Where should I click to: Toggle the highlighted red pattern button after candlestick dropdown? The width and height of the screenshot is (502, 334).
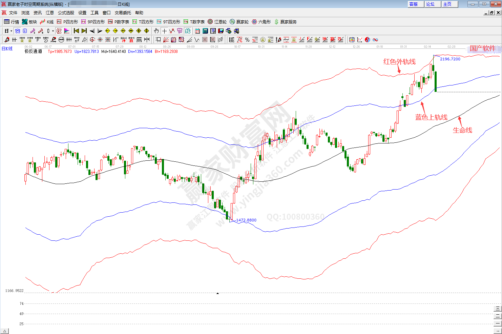(59, 31)
